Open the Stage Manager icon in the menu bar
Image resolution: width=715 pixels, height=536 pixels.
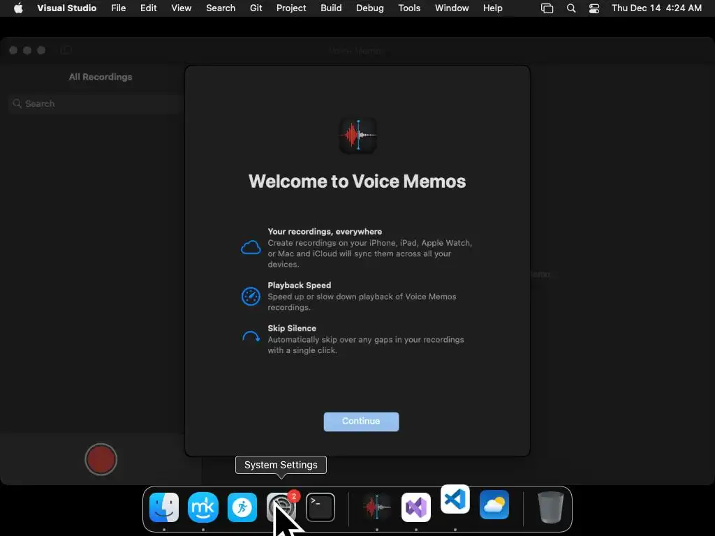click(547, 8)
